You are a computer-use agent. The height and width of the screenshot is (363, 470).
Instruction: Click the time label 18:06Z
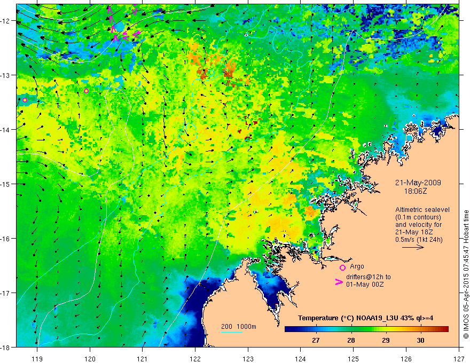tap(416, 191)
